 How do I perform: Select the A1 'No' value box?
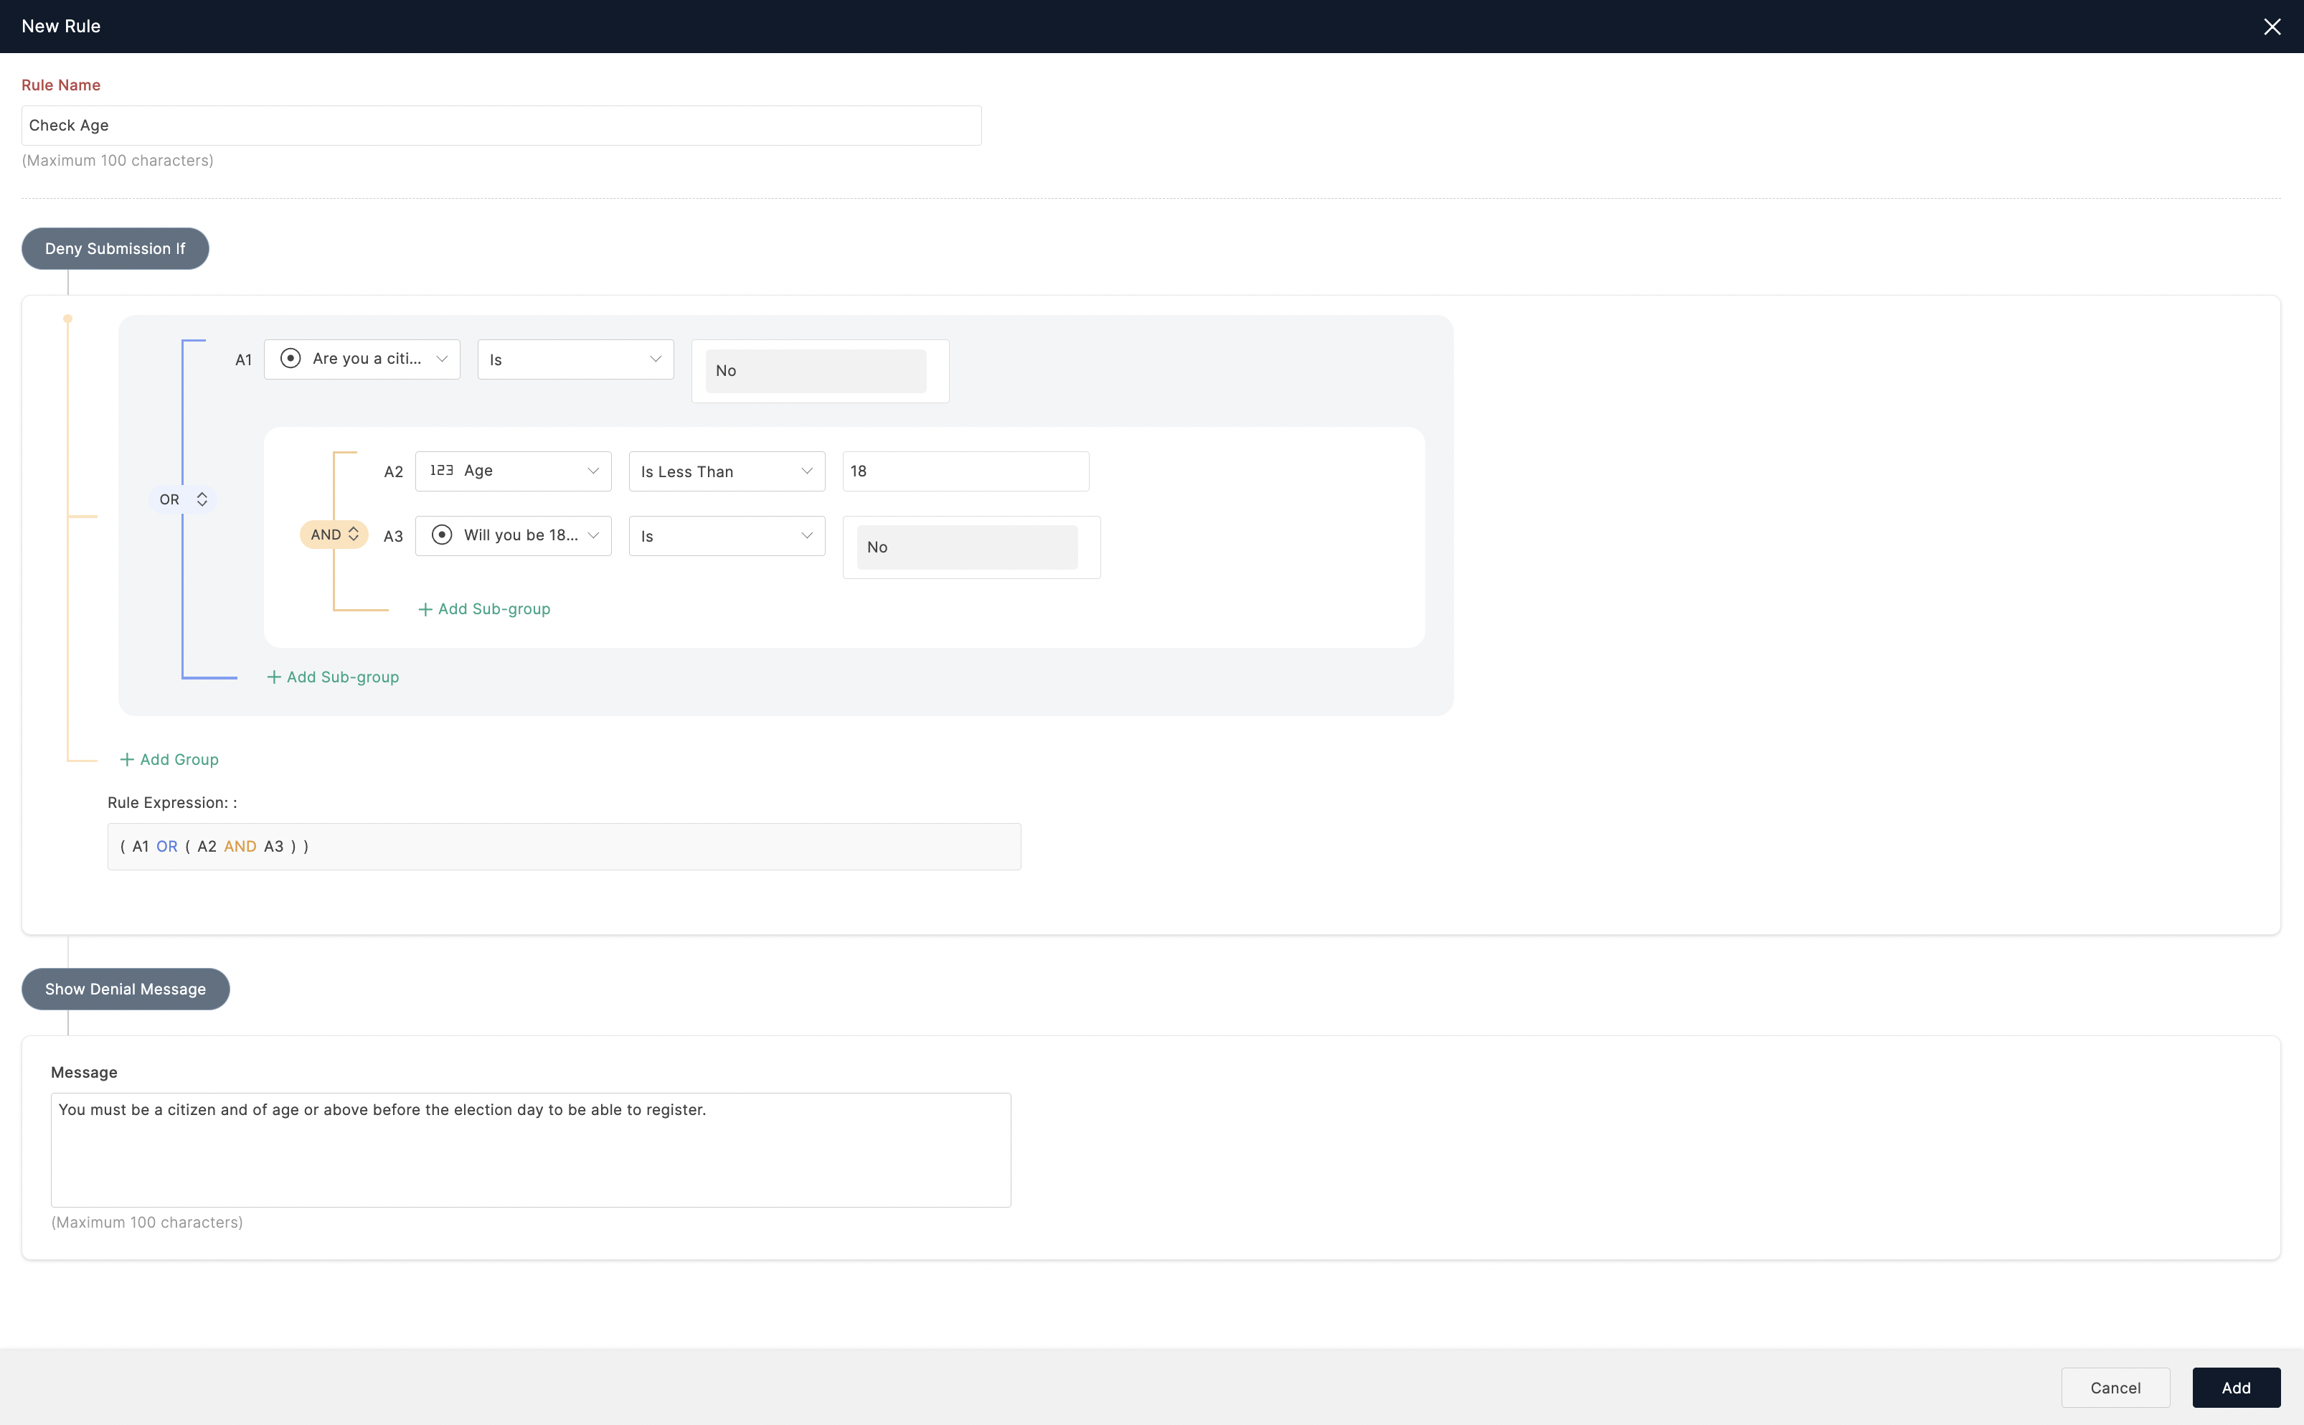click(x=816, y=370)
